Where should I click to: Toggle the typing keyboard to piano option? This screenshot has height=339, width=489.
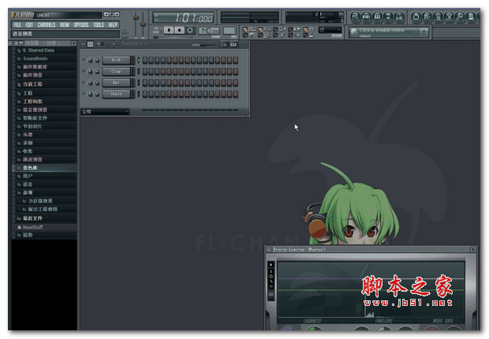(250, 29)
